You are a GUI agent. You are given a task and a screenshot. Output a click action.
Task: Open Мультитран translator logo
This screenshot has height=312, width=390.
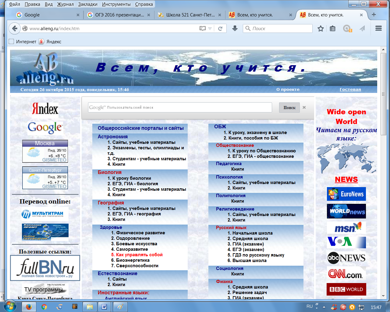click(45, 214)
